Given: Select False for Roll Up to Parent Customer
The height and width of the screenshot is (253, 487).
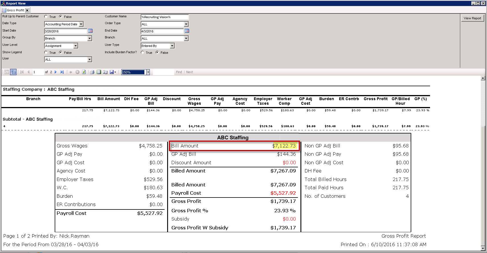Looking at the screenshot, I should (61, 17).
